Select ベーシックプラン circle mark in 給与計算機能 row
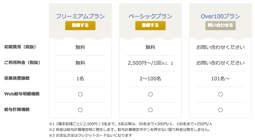 (150, 110)
